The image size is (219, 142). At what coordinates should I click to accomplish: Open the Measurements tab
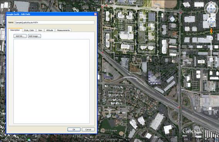pos(63,30)
